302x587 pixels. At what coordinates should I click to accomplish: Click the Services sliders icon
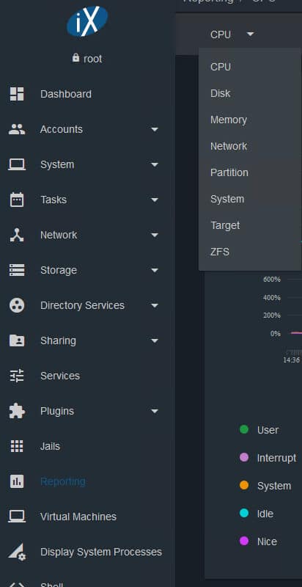(17, 376)
